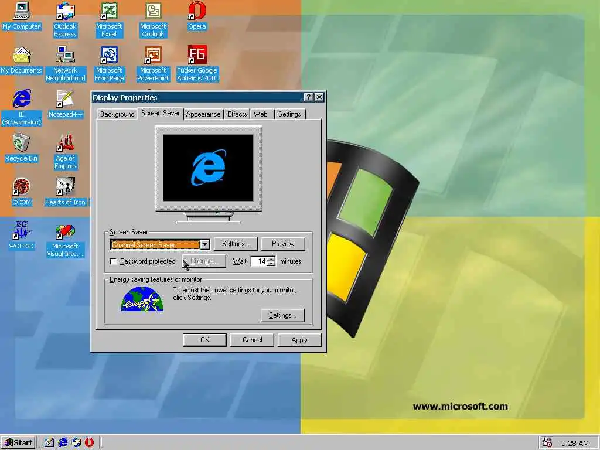
Task: Increase the Wait minutes spinner up arrow
Action: (271, 259)
